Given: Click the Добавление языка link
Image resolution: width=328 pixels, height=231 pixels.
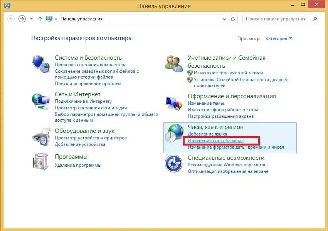Looking at the screenshot, I should click(x=207, y=134).
